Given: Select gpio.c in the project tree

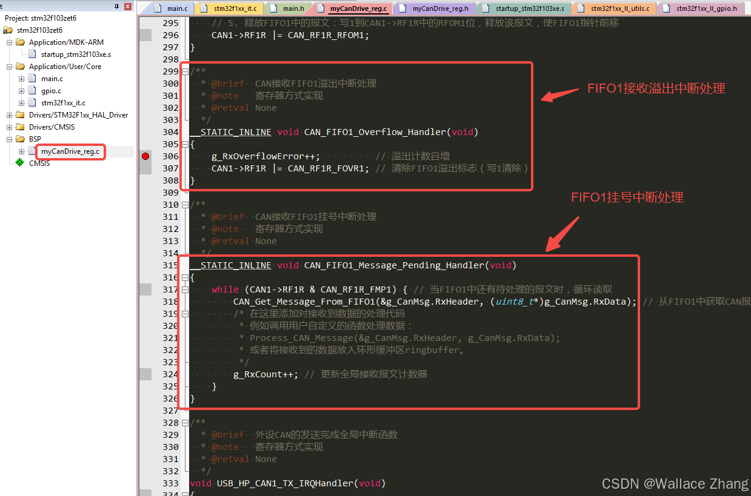Looking at the screenshot, I should (51, 91).
